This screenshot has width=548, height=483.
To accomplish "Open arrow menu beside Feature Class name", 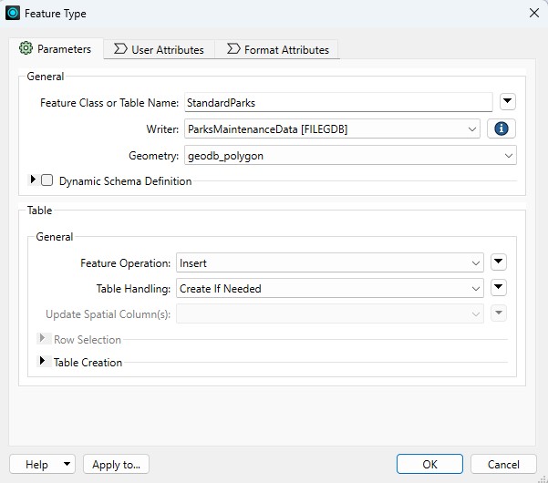I will click(x=508, y=102).
